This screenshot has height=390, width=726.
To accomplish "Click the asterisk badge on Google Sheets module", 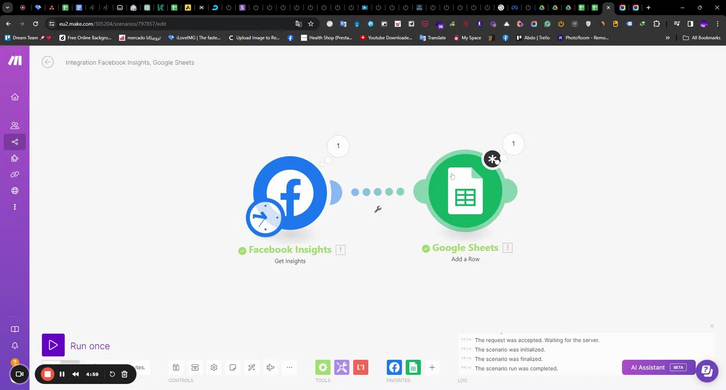I will tap(492, 159).
